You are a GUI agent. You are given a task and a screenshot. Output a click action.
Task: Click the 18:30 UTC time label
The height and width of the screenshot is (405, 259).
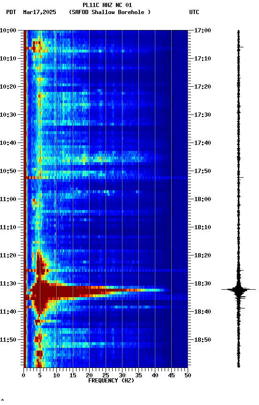point(203,284)
